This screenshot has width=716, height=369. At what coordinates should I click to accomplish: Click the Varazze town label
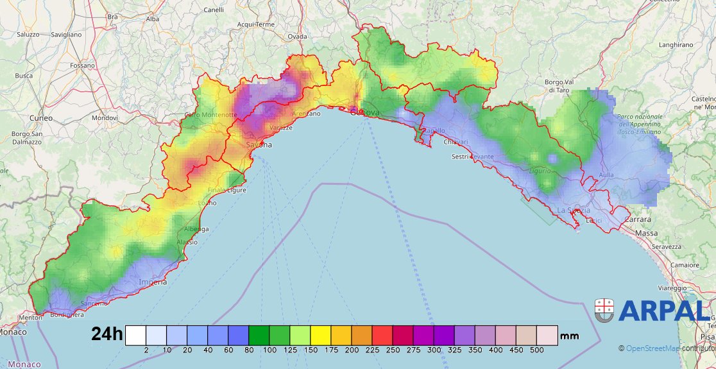(x=281, y=128)
